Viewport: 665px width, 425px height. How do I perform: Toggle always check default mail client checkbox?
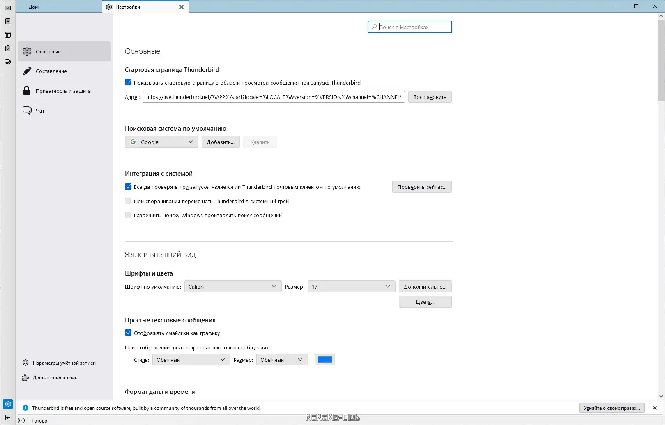point(128,186)
